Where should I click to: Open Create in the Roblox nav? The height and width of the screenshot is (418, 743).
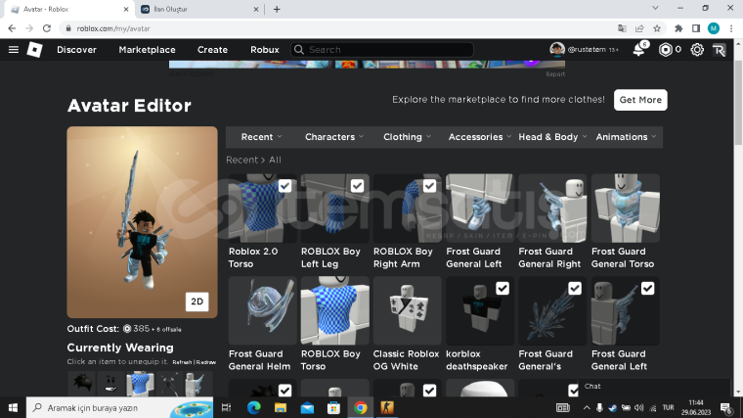pyautogui.click(x=212, y=50)
